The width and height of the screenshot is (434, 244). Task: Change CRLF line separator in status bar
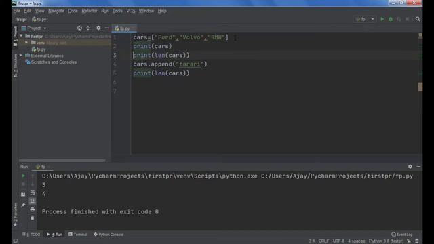(323, 241)
